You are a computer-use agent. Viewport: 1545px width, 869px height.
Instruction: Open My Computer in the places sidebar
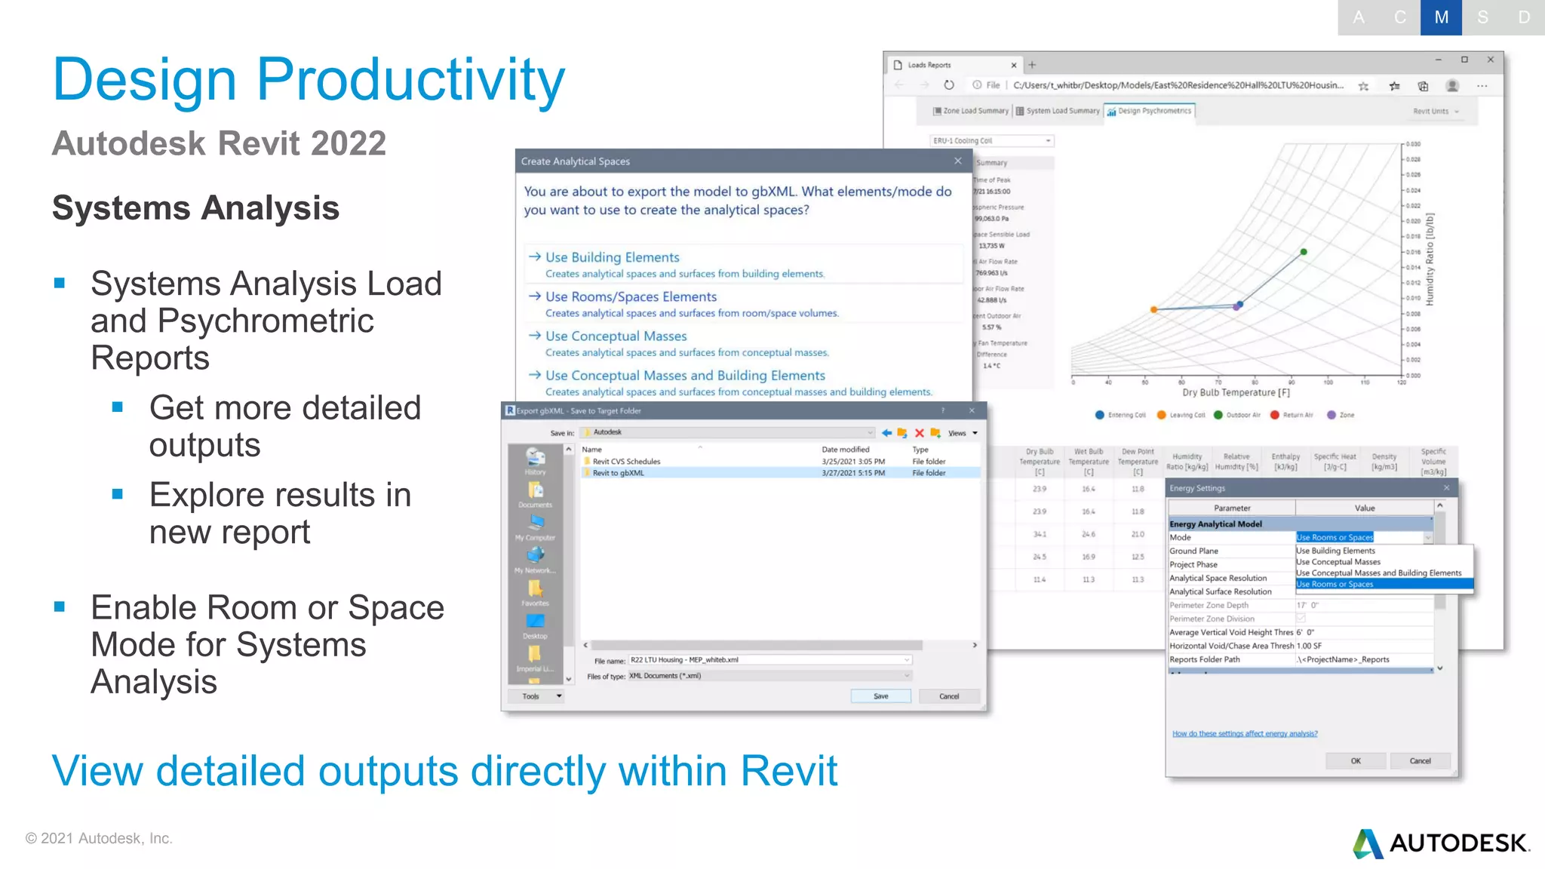(x=535, y=527)
